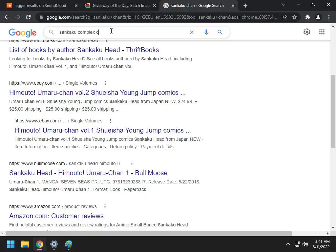The height and width of the screenshot is (252, 336).
Task: Show hidden system tray icons
Action: (288, 244)
